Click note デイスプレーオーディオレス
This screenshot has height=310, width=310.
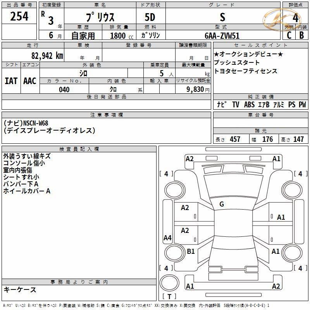[50, 131]
